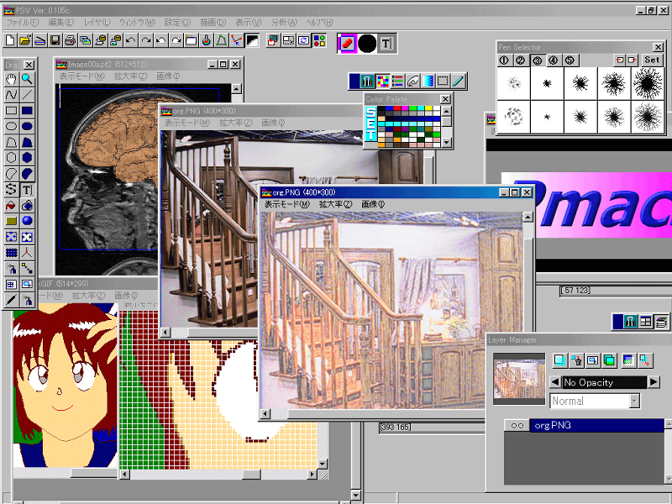Click the SET button in Color Palette

pyautogui.click(x=370, y=123)
